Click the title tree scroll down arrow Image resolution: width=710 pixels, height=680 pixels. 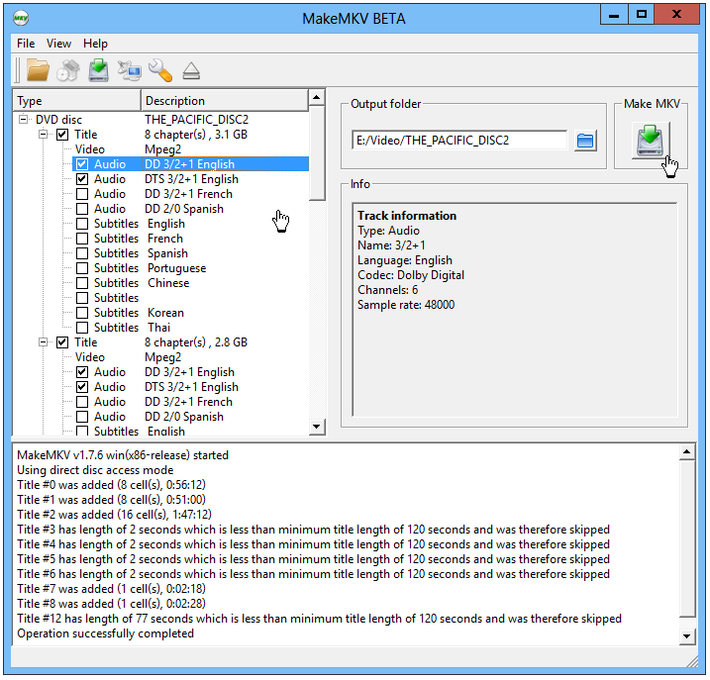[x=317, y=426]
